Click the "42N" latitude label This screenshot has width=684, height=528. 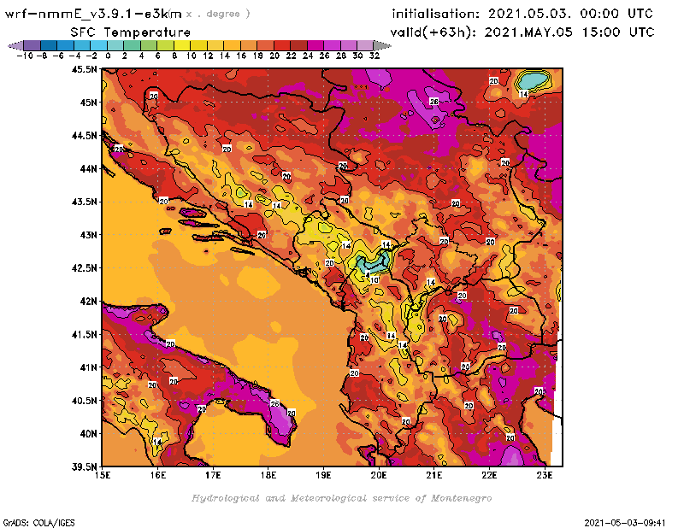pyautogui.click(x=89, y=302)
